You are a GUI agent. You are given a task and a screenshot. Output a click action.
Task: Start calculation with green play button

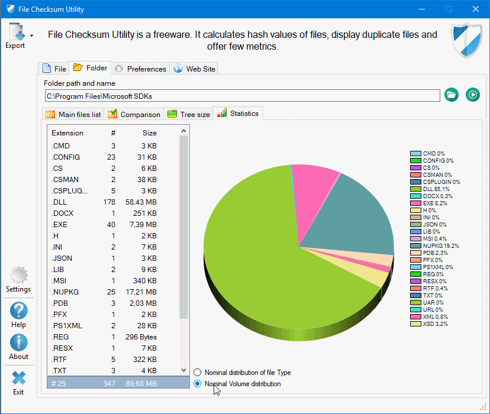point(472,95)
